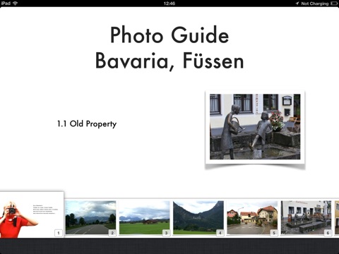The width and height of the screenshot is (339, 254).
Task: Tap the page number 3 badge
Action: point(166,233)
